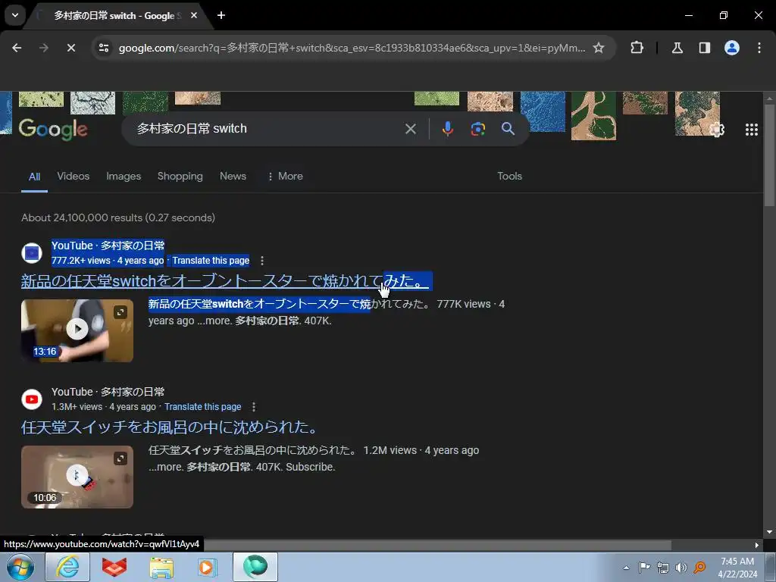The width and height of the screenshot is (776, 582).
Task: Open the taskbar clock 7:45 AM
Action: point(737,568)
